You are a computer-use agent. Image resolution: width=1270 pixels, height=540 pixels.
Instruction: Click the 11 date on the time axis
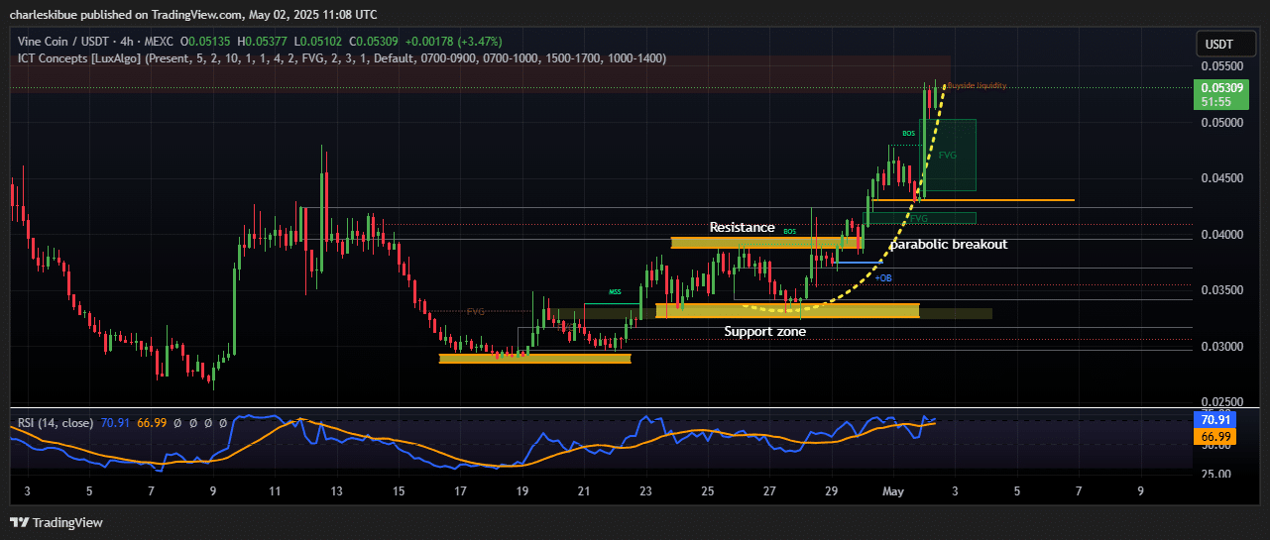point(275,491)
